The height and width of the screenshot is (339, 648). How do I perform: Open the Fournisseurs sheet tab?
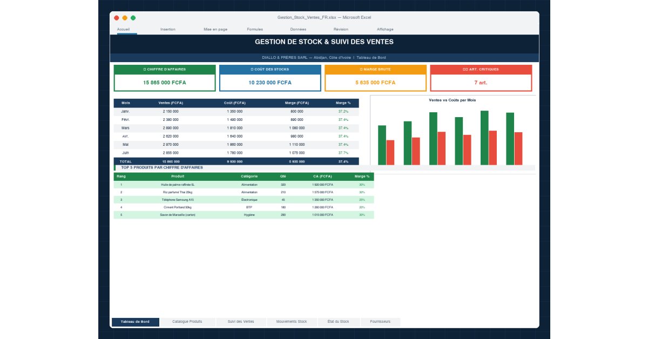pyautogui.click(x=380, y=322)
